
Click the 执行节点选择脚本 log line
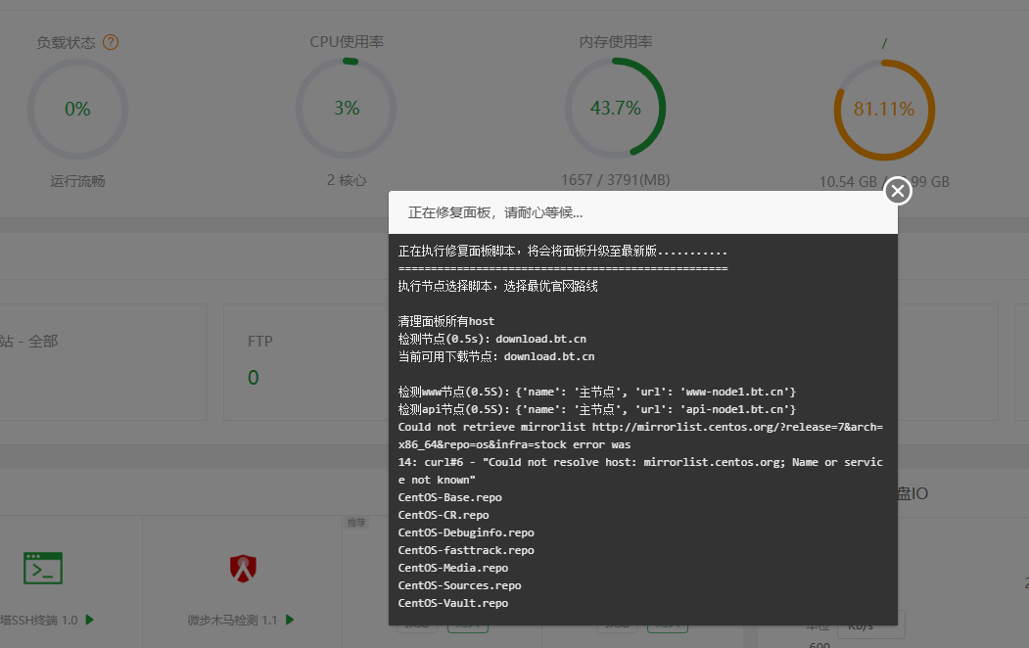coord(497,286)
